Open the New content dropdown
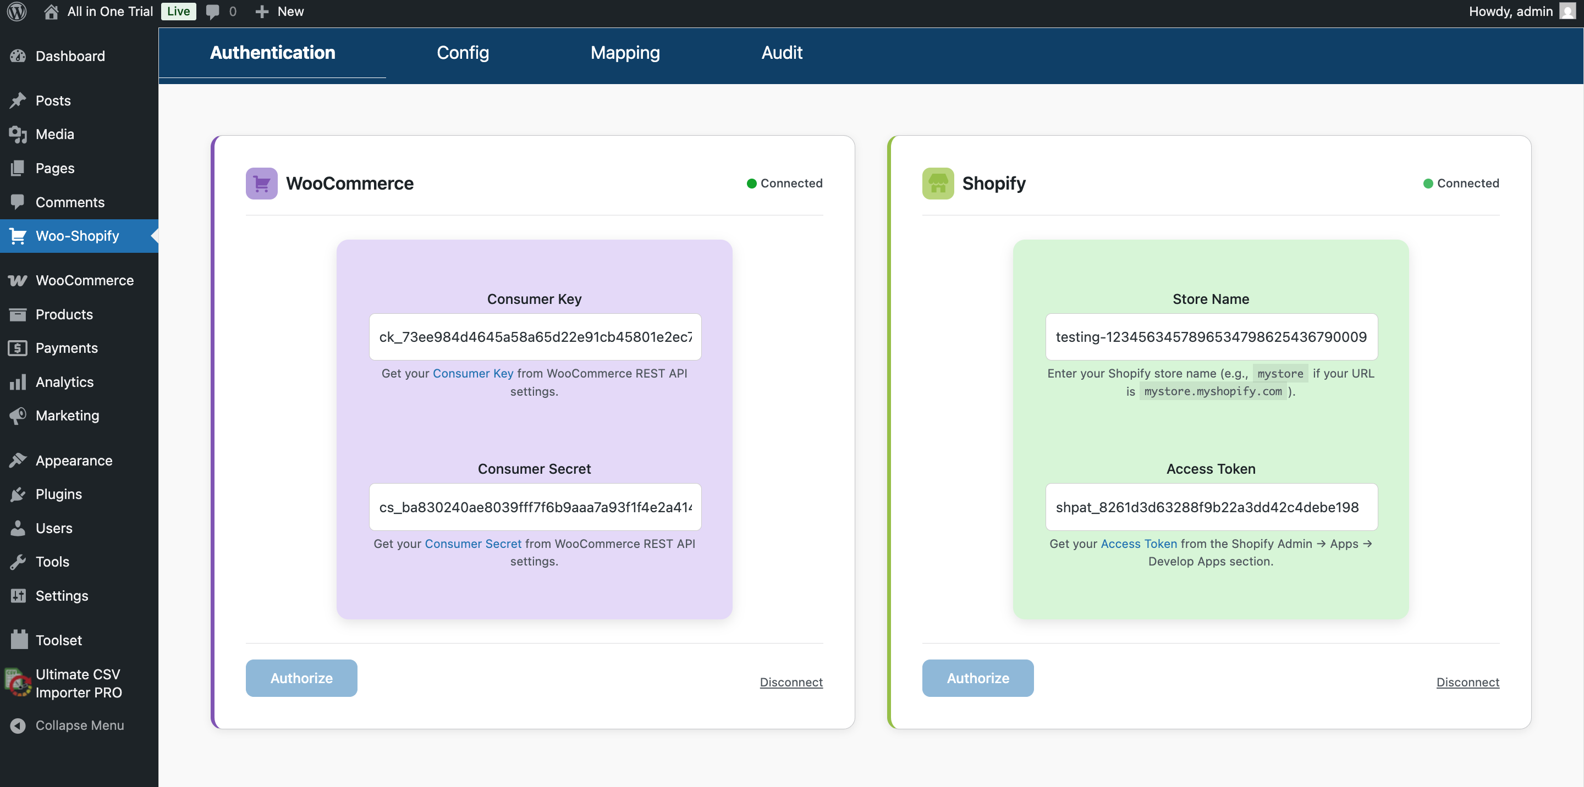1584x787 pixels. (279, 12)
